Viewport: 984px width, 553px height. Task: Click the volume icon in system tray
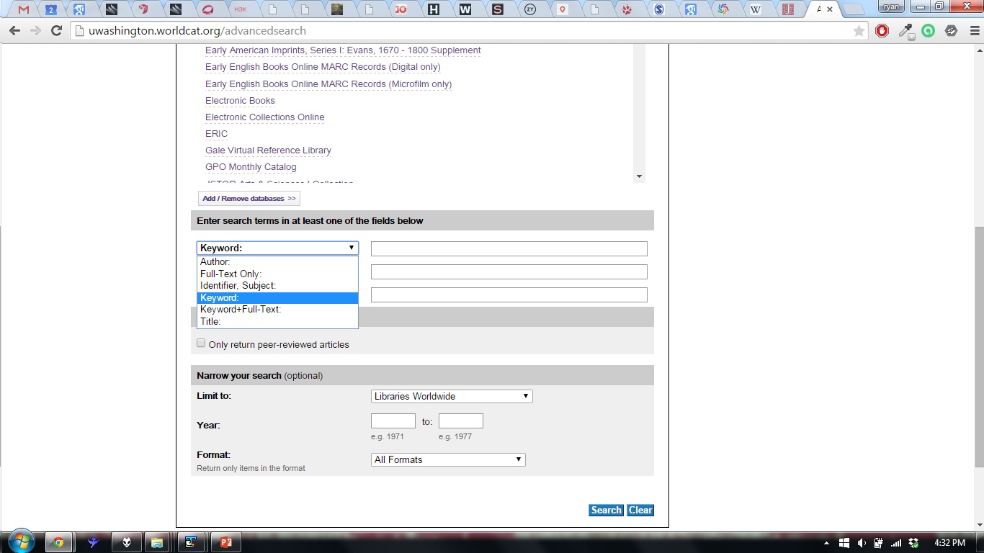pos(862,543)
